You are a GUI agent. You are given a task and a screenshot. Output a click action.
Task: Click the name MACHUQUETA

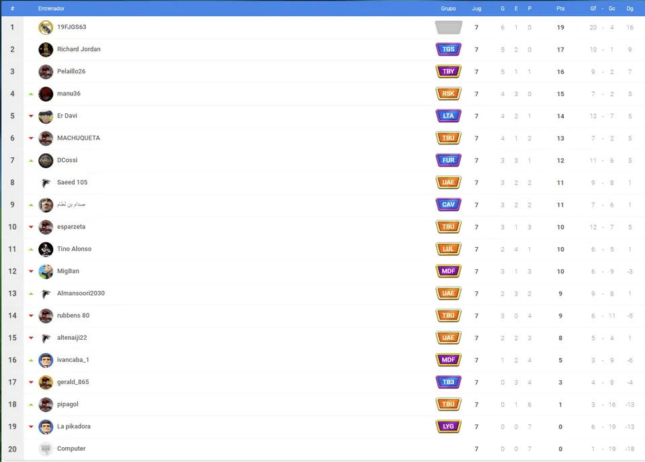[79, 138]
